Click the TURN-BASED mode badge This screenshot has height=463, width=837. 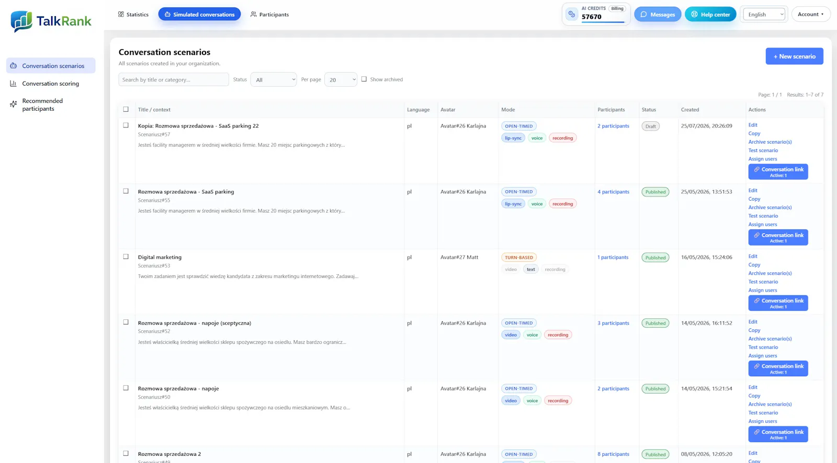point(518,258)
